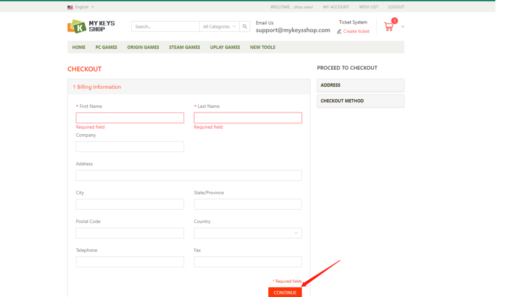Click the CHECKOUT page heading
The height and width of the screenshot is (297, 505).
84,69
